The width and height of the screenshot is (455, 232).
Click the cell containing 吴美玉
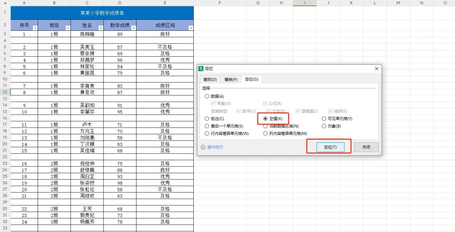(x=87, y=47)
